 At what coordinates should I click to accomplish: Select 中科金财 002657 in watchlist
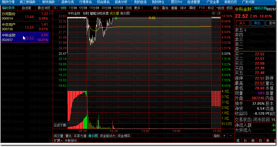(x=25, y=37)
